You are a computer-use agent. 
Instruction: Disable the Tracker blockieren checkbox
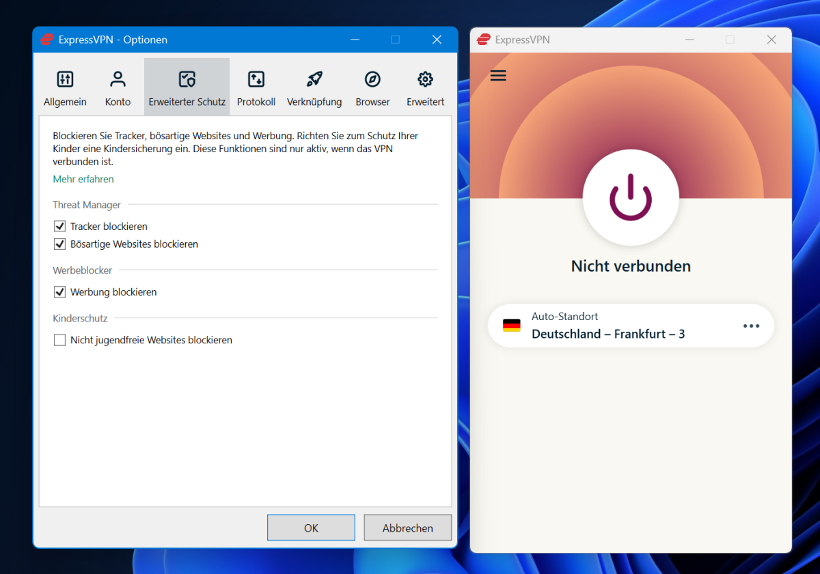(59, 227)
